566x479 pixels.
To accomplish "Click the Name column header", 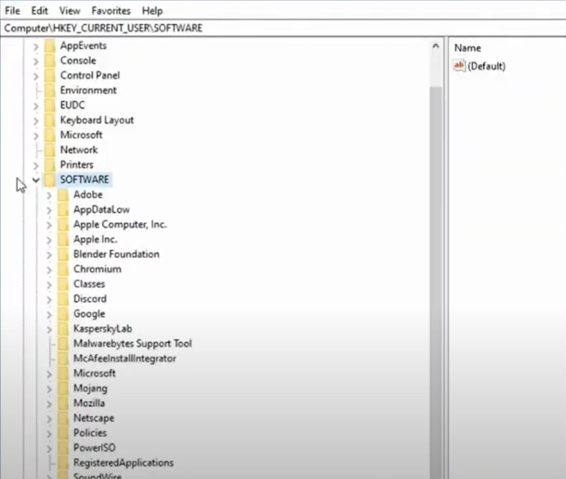I will tap(468, 48).
